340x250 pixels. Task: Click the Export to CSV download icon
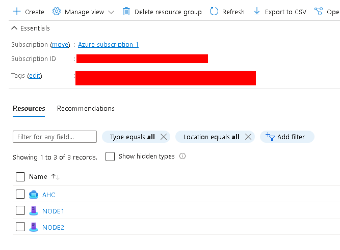(256, 12)
